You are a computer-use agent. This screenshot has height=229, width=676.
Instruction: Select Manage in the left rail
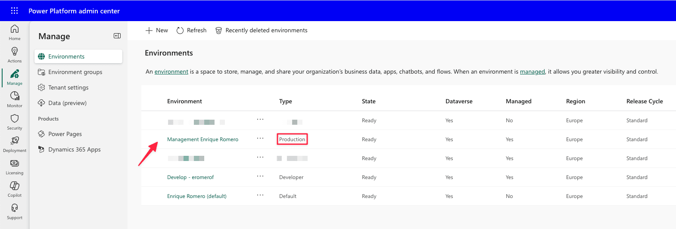click(15, 77)
